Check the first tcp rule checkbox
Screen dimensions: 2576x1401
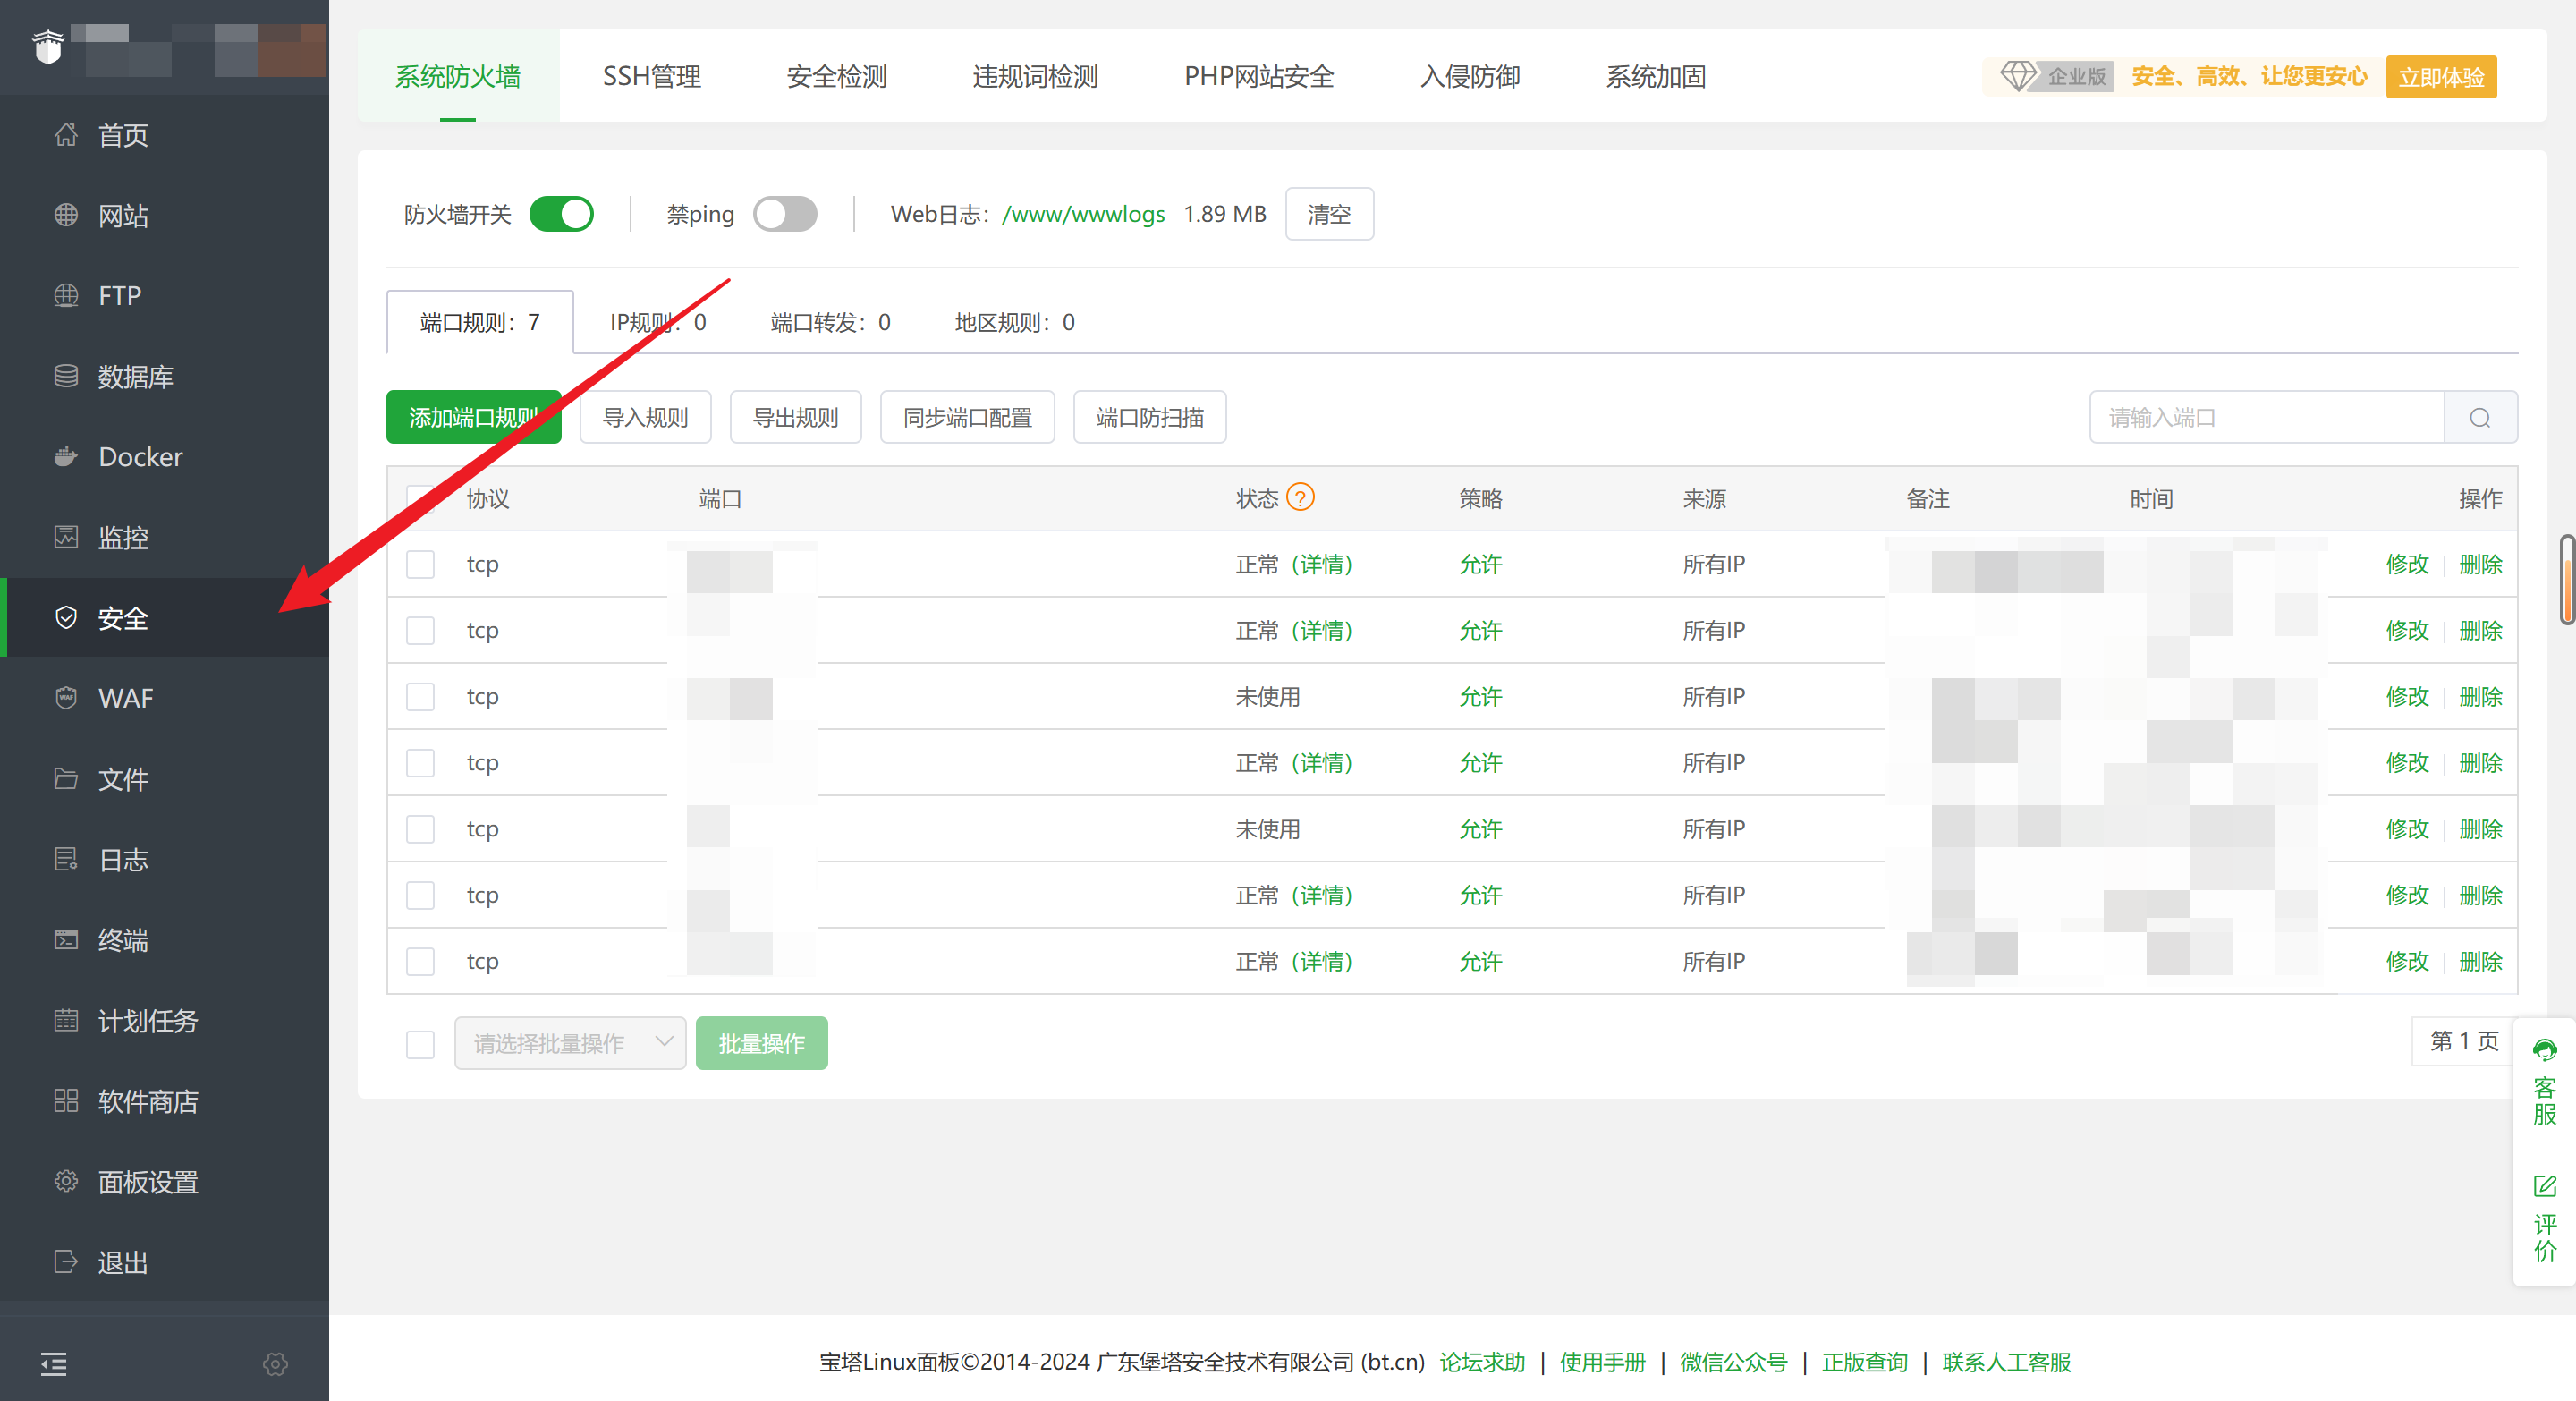click(420, 564)
